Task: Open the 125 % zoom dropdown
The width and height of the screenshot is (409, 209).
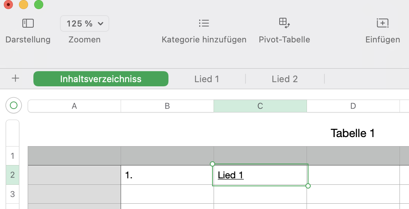Action: (85, 23)
